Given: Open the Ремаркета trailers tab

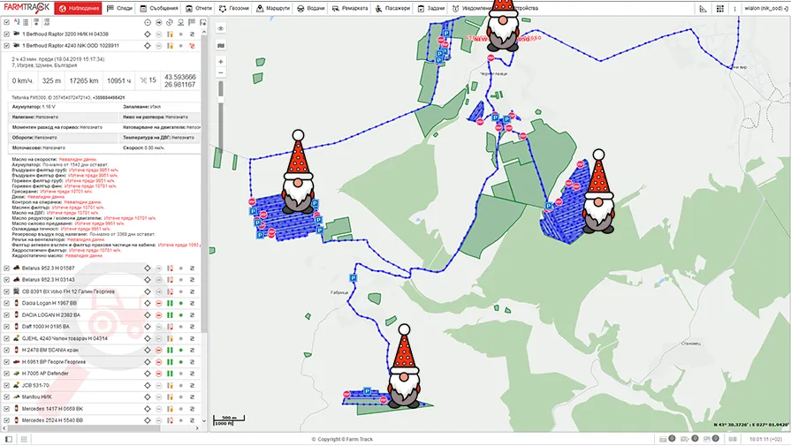Looking at the screenshot, I should tap(350, 8).
